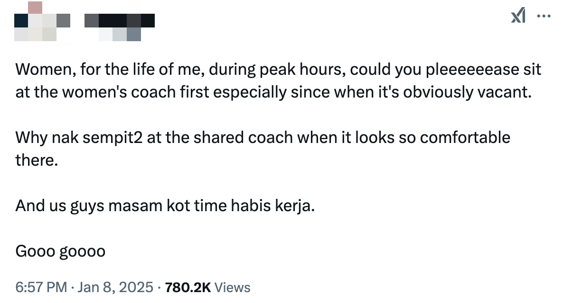563x303 pixels.
Task: Open the author's blurred display name
Action: coord(120,20)
